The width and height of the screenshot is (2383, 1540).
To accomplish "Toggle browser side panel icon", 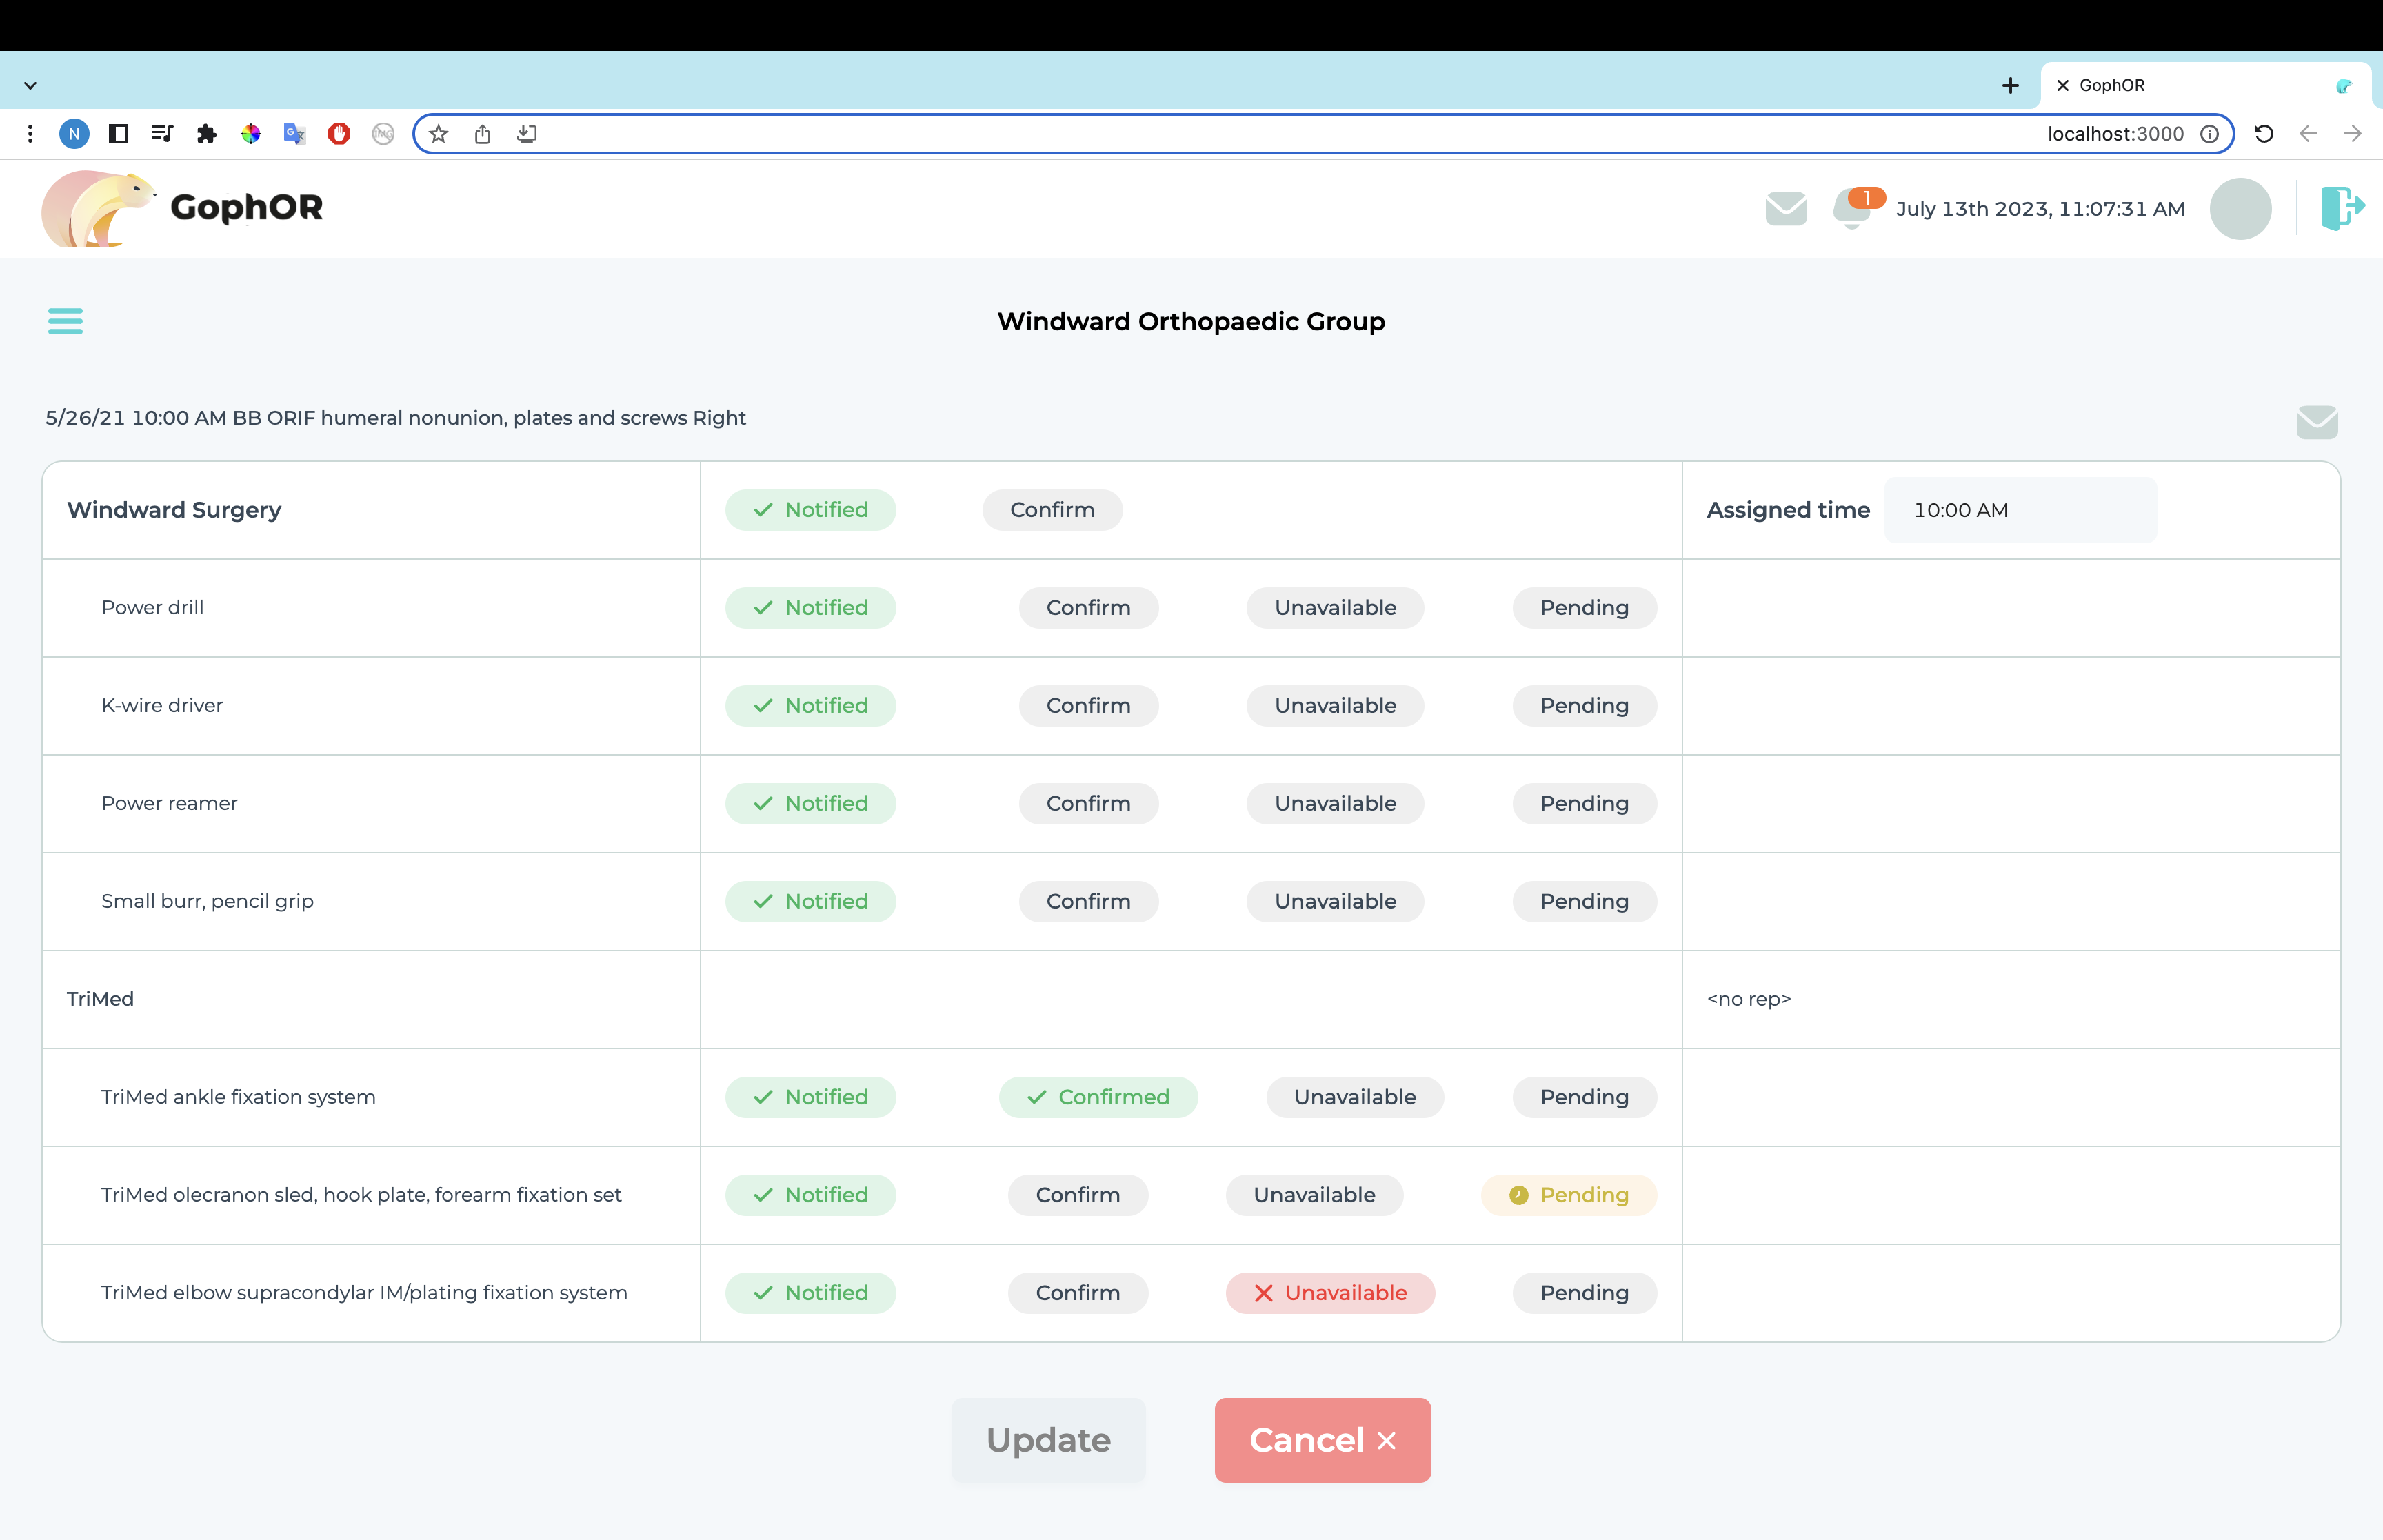I will pos(118,134).
